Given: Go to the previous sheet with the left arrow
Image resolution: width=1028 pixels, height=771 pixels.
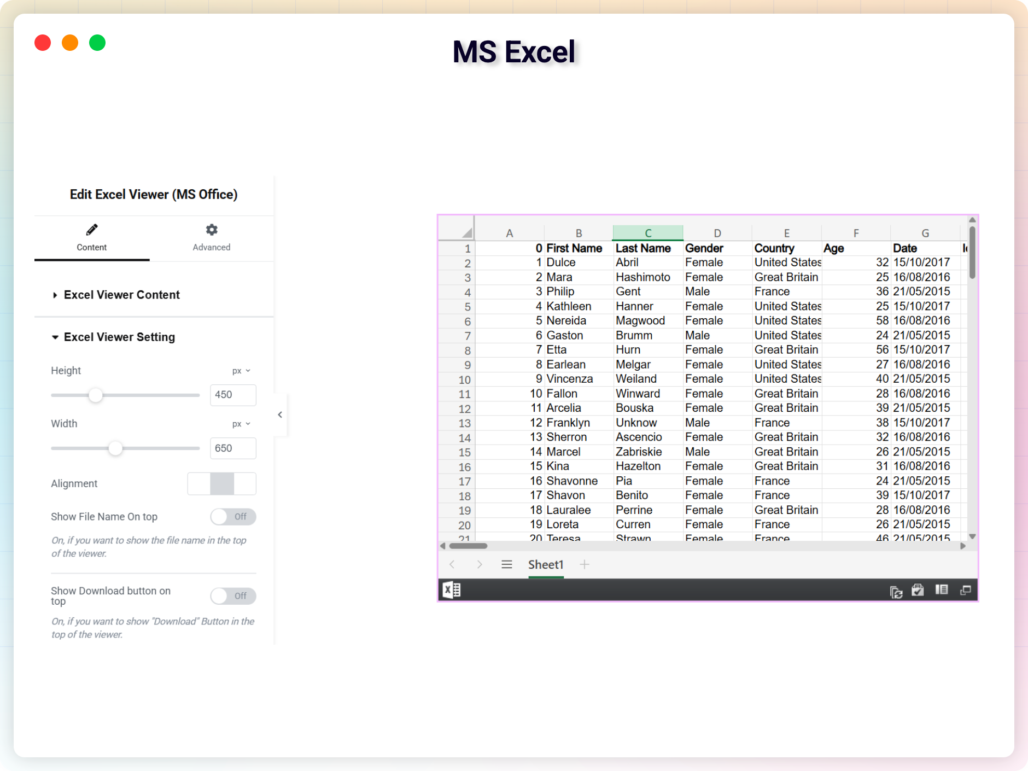Looking at the screenshot, I should 452,564.
